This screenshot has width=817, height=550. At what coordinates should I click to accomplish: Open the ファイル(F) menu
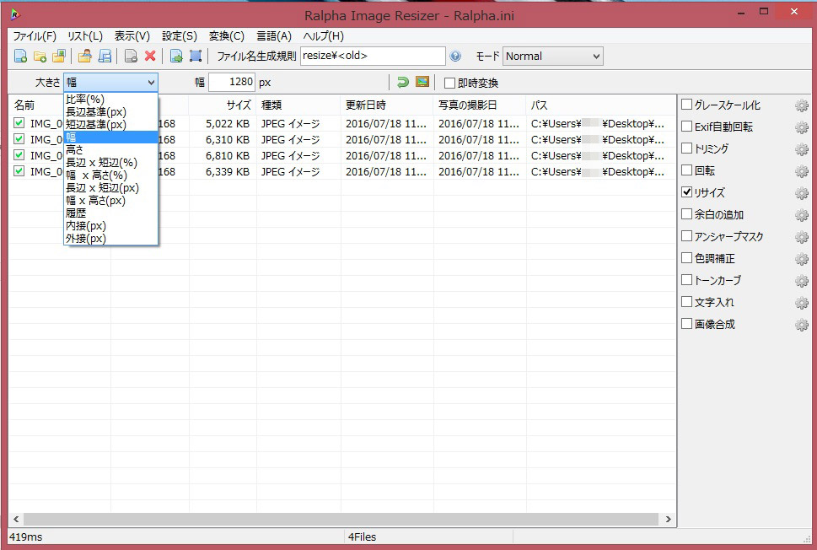pyautogui.click(x=34, y=36)
